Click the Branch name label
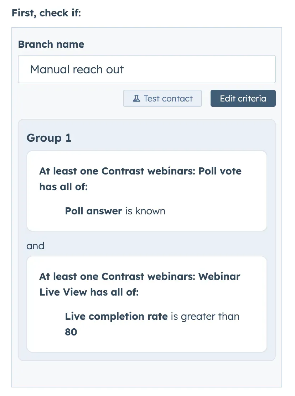This screenshot has height=396, width=295. 51,44
